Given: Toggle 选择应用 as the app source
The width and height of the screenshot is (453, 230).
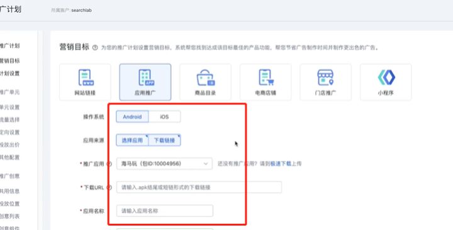Looking at the screenshot, I should tap(132, 140).
